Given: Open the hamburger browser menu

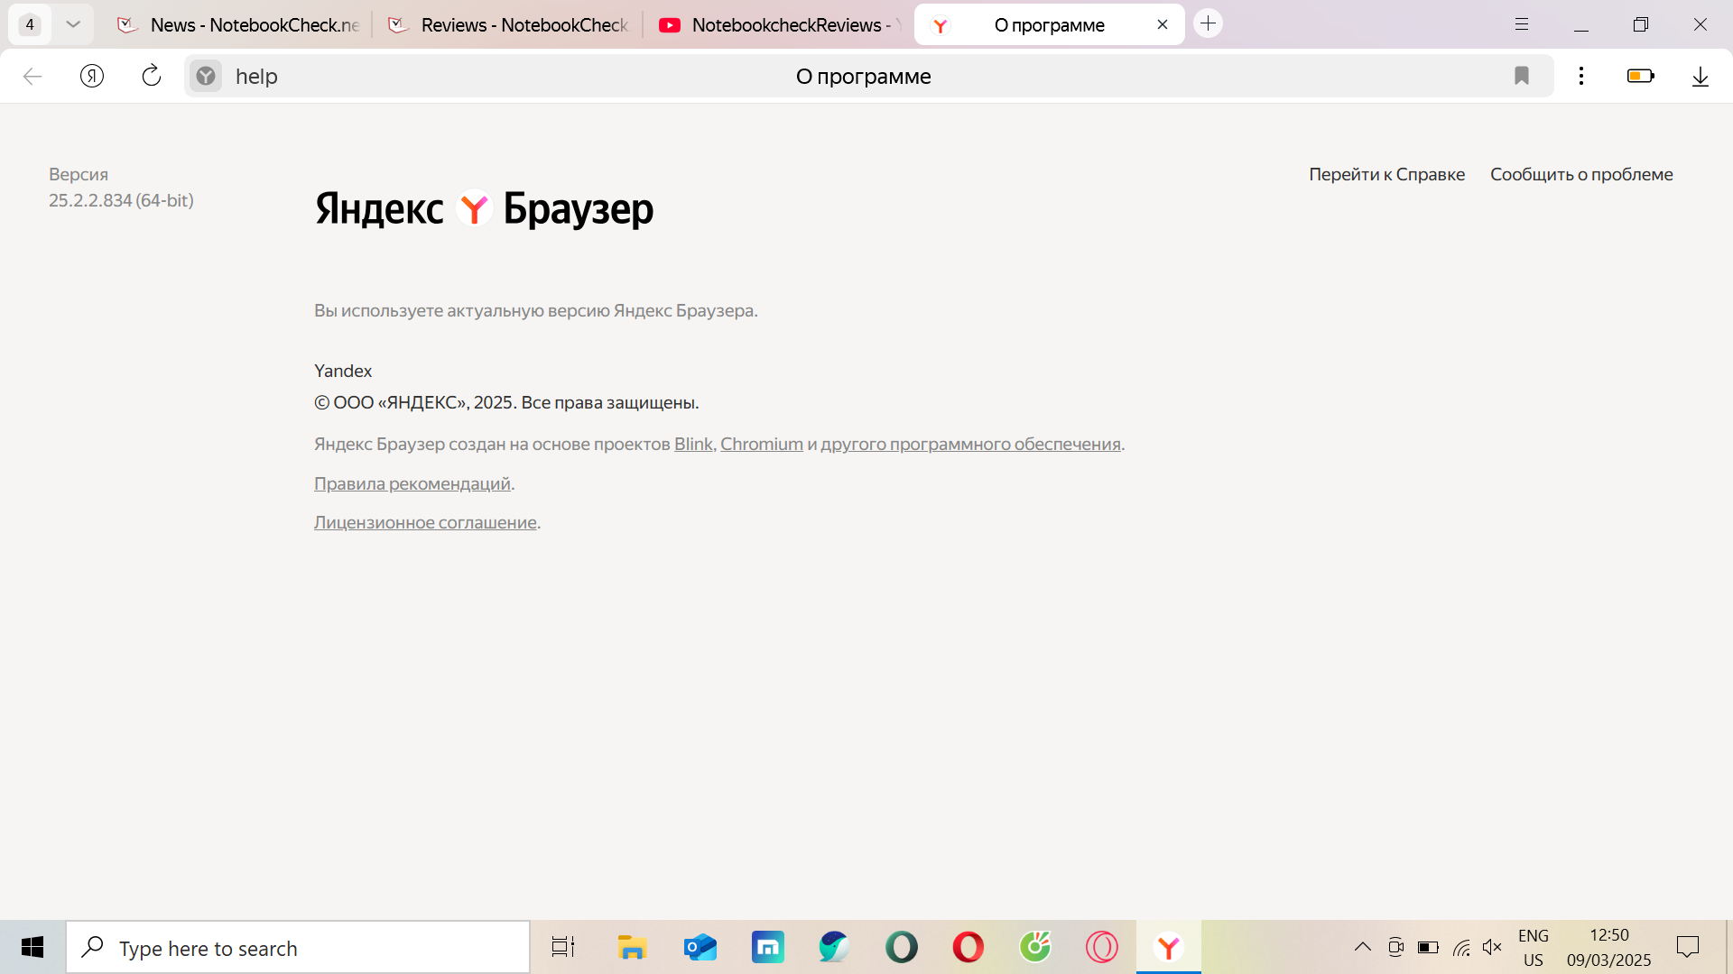Looking at the screenshot, I should (1522, 24).
